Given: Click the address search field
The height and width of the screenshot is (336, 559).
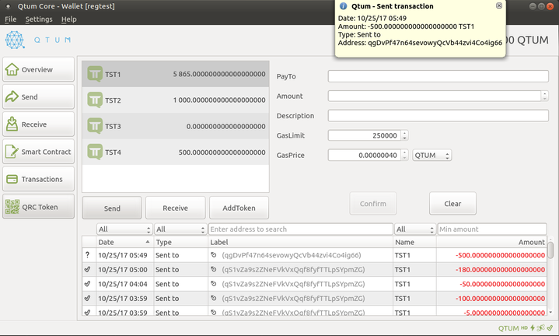Looking at the screenshot, I should pos(301,229).
